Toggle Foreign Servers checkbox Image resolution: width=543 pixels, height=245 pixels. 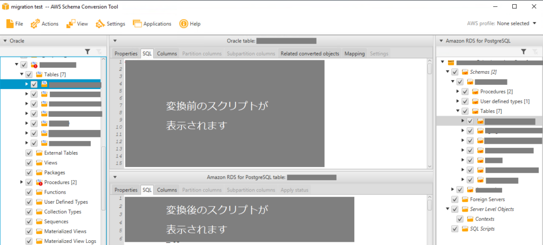pos(454,199)
